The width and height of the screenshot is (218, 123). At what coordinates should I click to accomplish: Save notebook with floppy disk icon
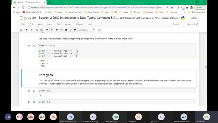coord(21,30)
